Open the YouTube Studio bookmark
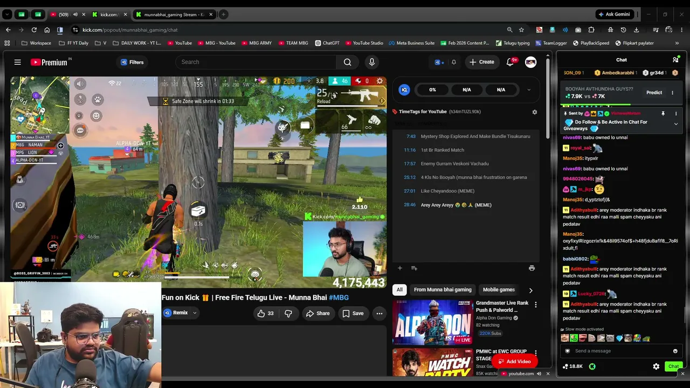 point(364,43)
